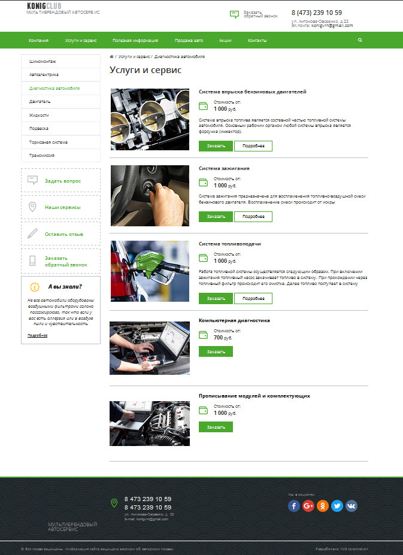Open the Facebook social icon in footer
The image size is (403, 555).
click(x=294, y=506)
